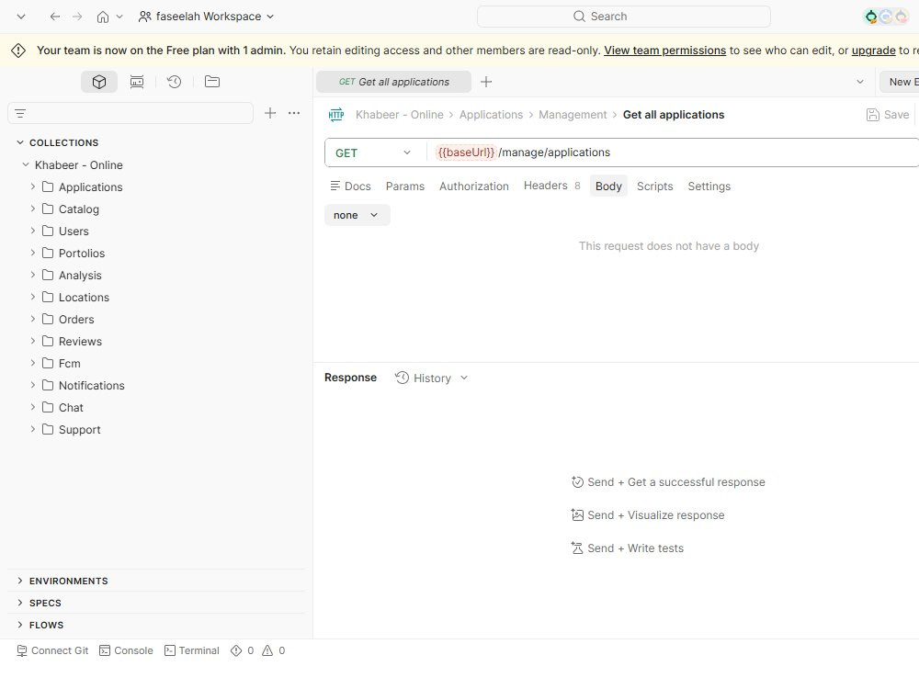The width and height of the screenshot is (919, 689).
Task: Open the Terminal in status bar
Action: (192, 650)
